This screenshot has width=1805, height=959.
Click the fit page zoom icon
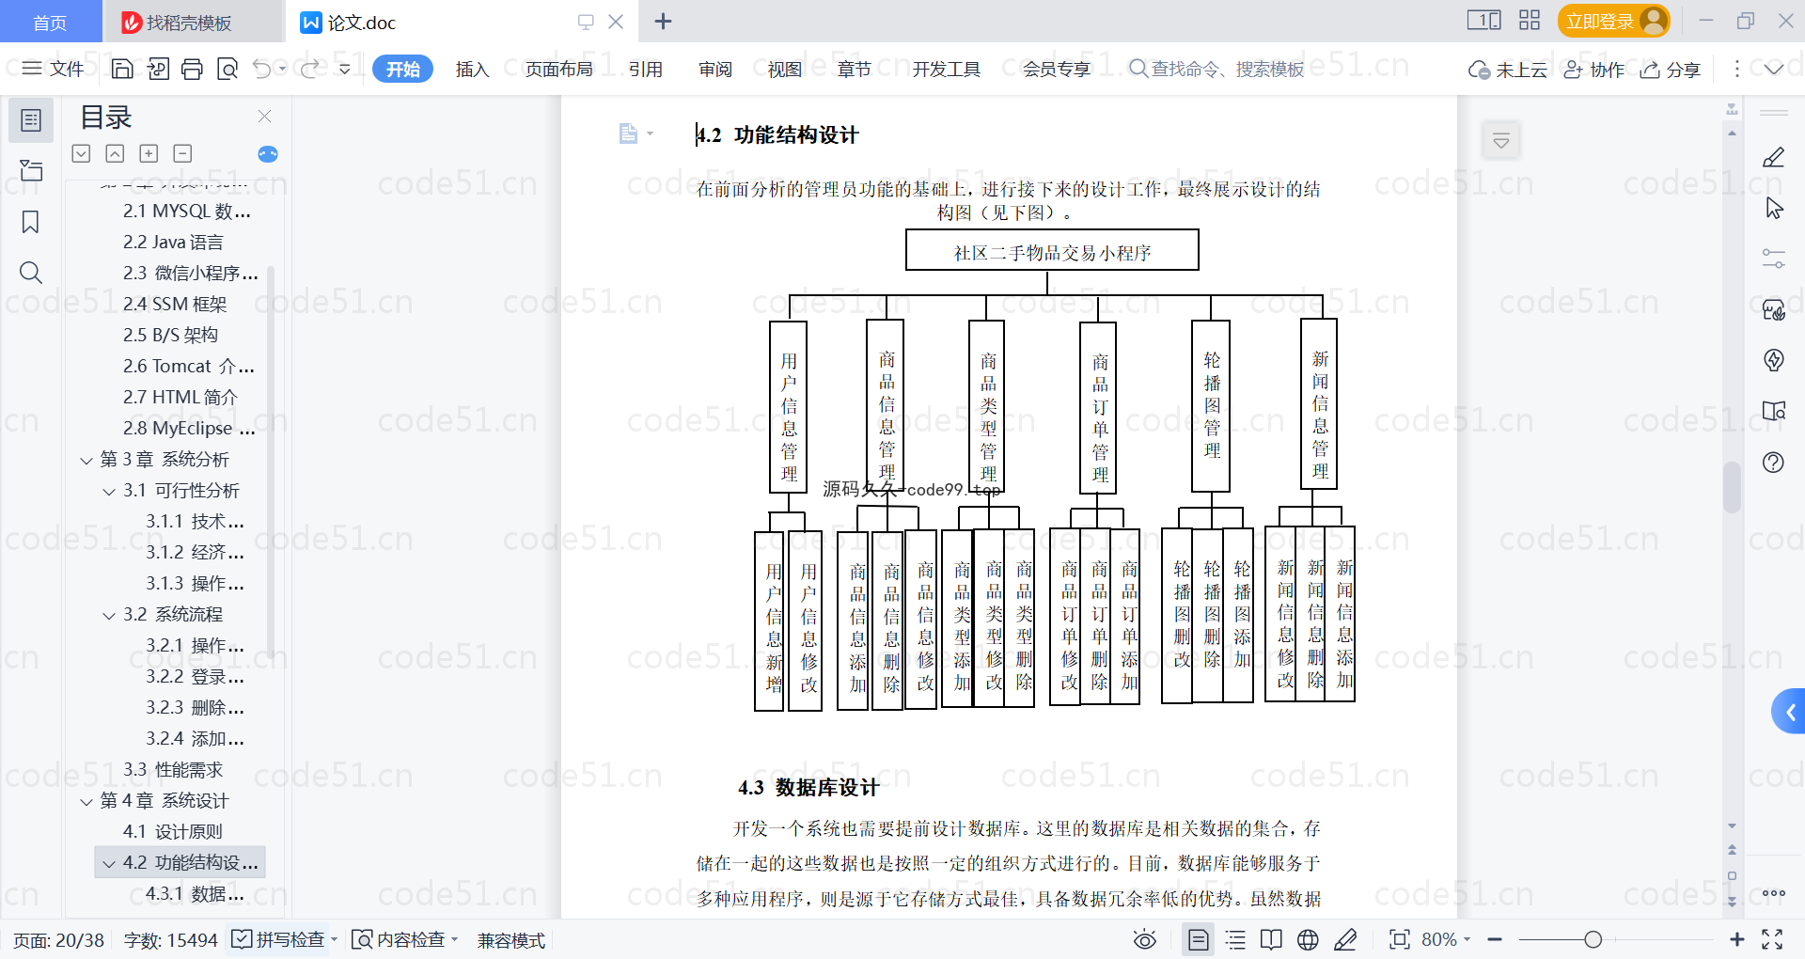click(x=1400, y=939)
